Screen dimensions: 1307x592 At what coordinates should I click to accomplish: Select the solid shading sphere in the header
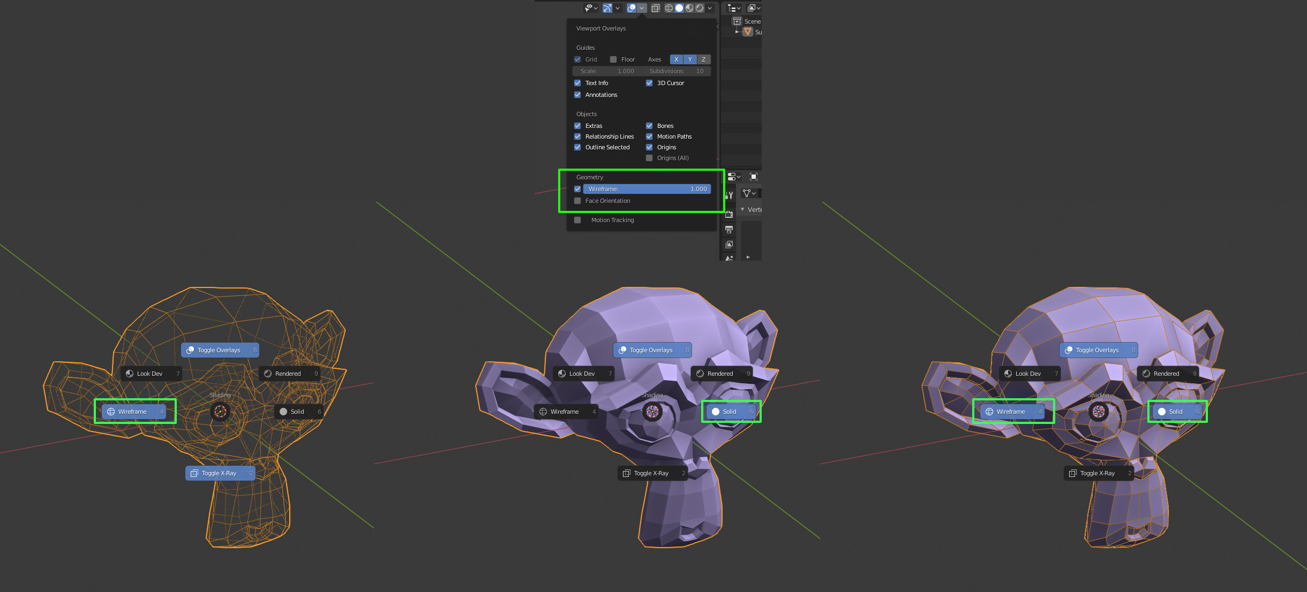point(679,8)
